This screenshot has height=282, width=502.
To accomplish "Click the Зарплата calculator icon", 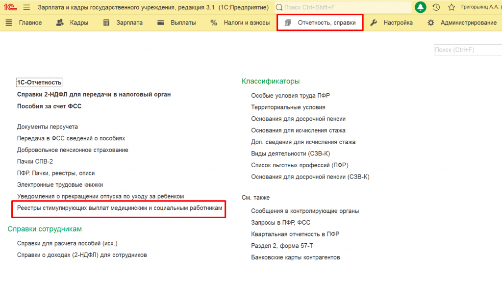I will tap(106, 23).
